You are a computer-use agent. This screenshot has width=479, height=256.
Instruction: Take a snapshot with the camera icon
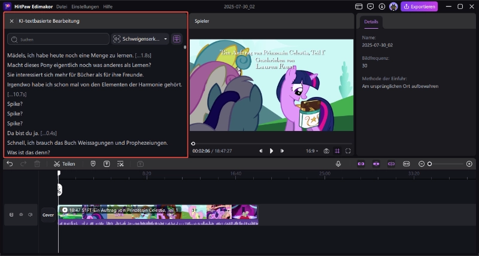coord(326,151)
